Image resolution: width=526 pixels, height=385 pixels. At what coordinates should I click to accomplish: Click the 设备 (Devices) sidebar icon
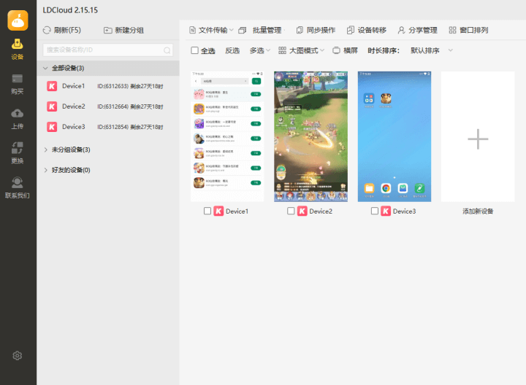18,44
